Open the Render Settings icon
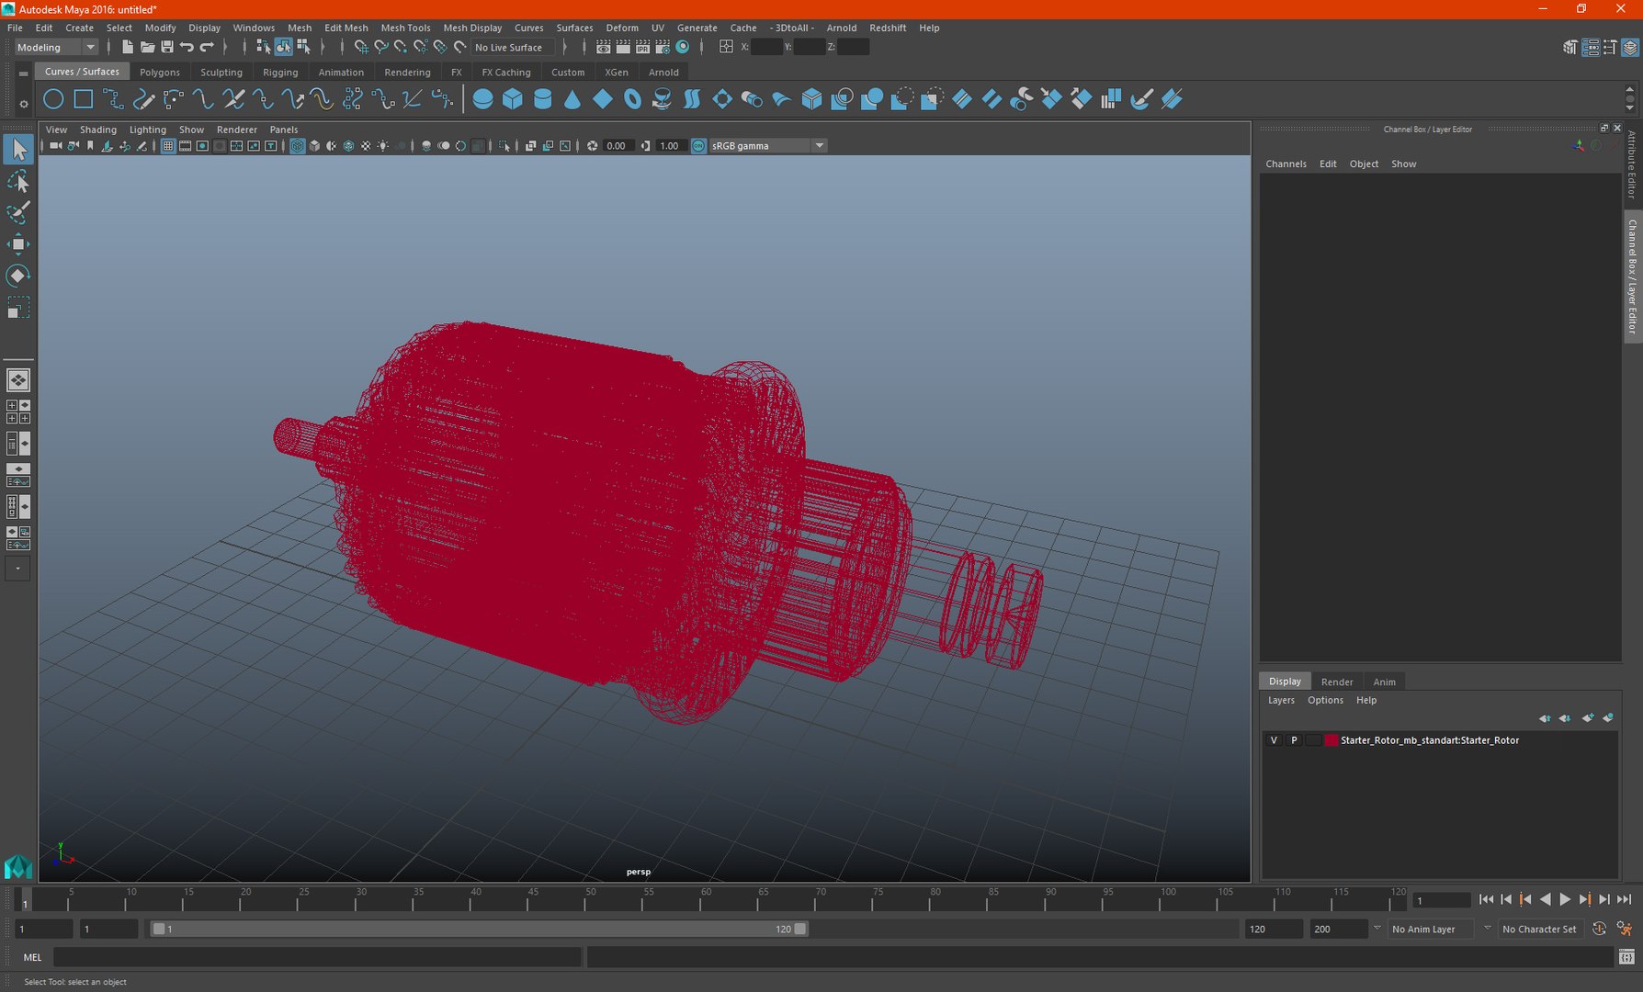1643x992 pixels. pos(663,47)
